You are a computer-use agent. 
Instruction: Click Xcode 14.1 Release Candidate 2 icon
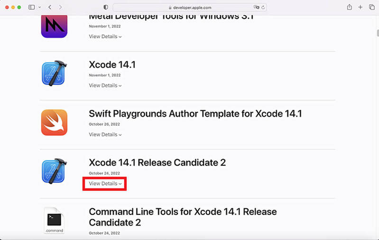54,171
